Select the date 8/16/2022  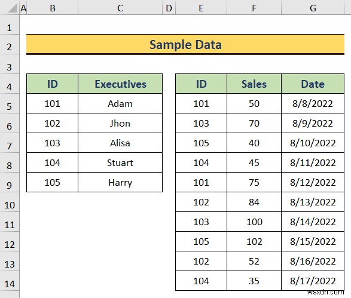313,261
